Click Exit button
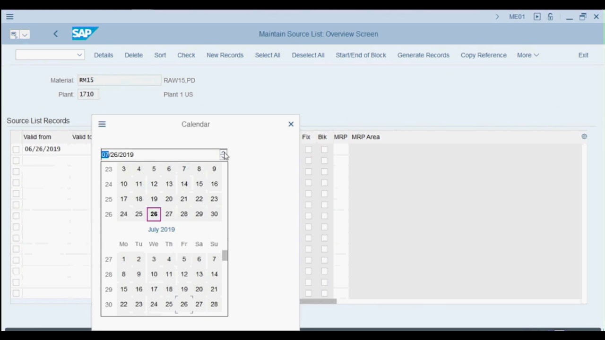 583,55
